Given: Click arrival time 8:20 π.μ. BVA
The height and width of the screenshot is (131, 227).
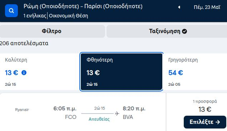Looking at the screenshot, I should (x=134, y=112).
